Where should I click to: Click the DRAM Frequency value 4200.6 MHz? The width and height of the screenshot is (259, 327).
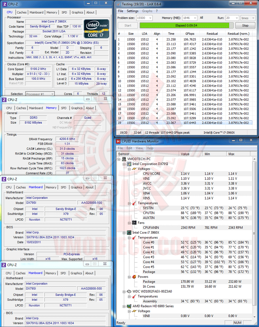tap(67, 139)
